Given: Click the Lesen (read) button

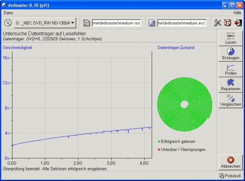Looking at the screenshot, I should click(230, 38).
